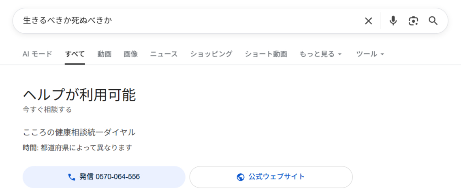Switch to the AI モード tab
Image resolution: width=461 pixels, height=192 pixels.
tap(37, 54)
